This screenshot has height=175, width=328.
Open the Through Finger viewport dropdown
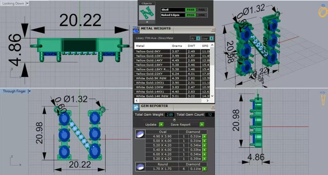29,91
